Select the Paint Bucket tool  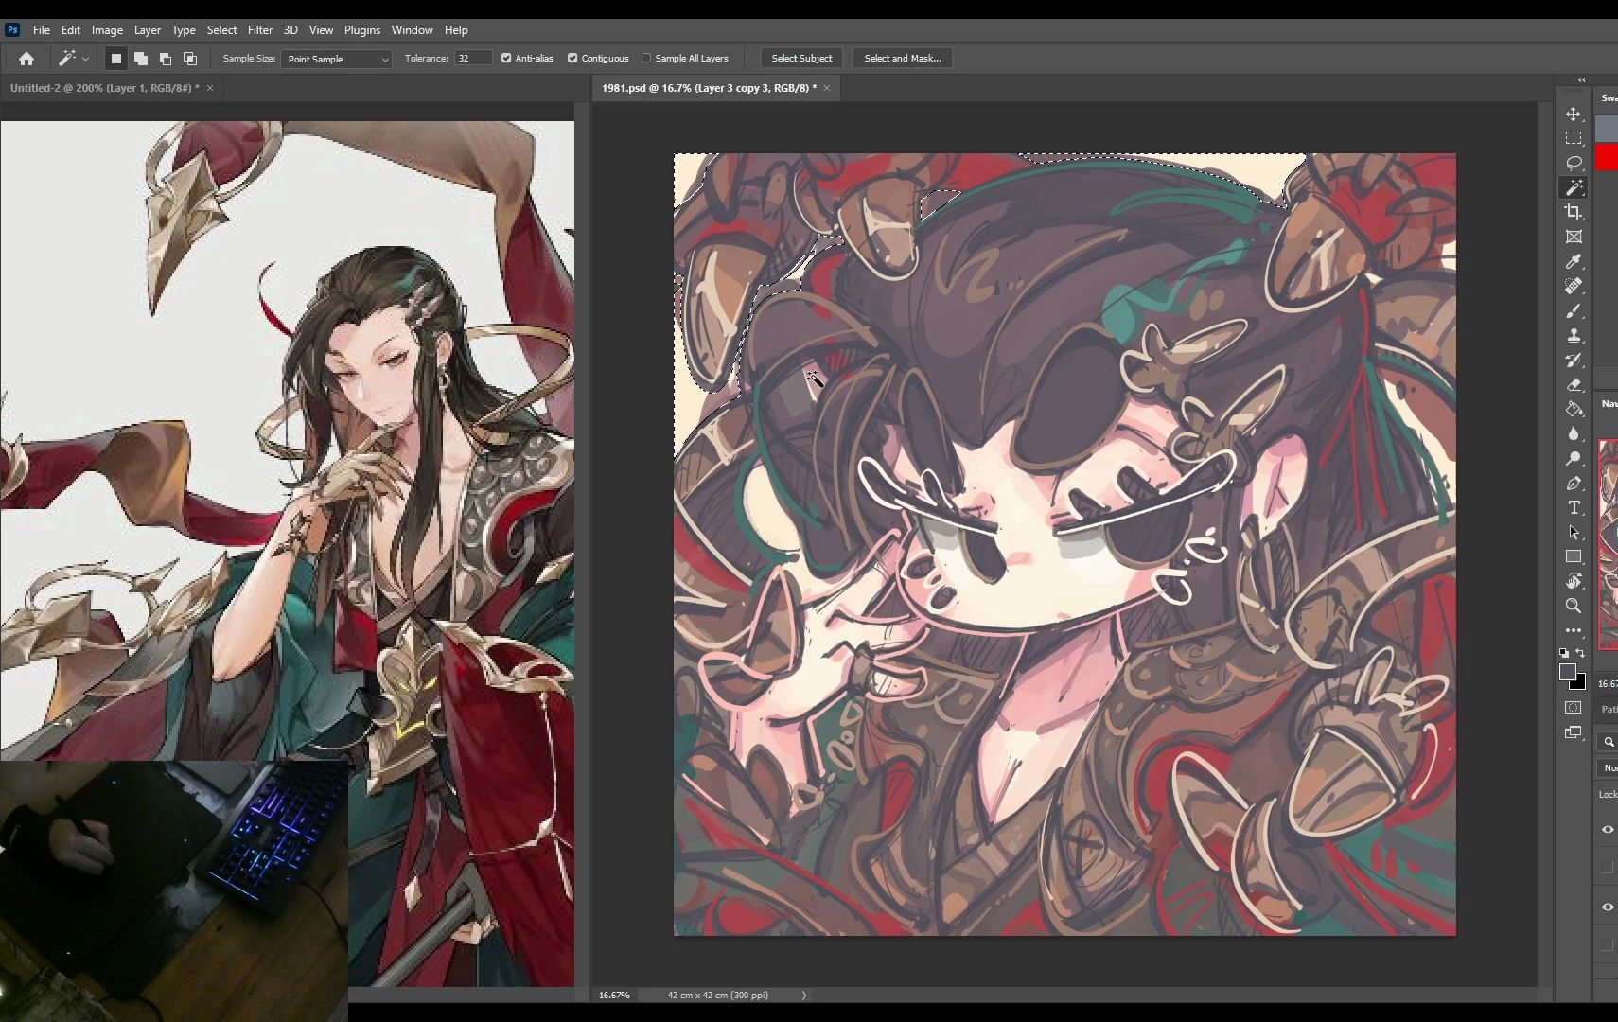(1574, 409)
